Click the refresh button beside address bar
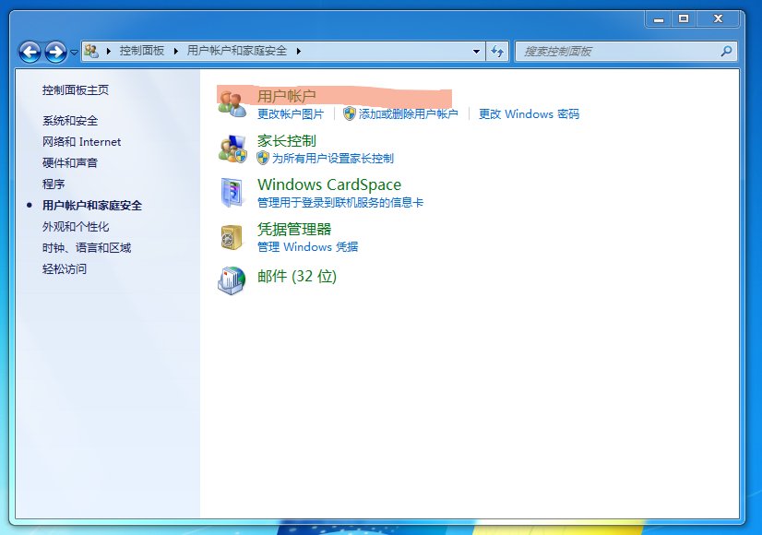Image resolution: width=762 pixels, height=535 pixels. [x=498, y=52]
